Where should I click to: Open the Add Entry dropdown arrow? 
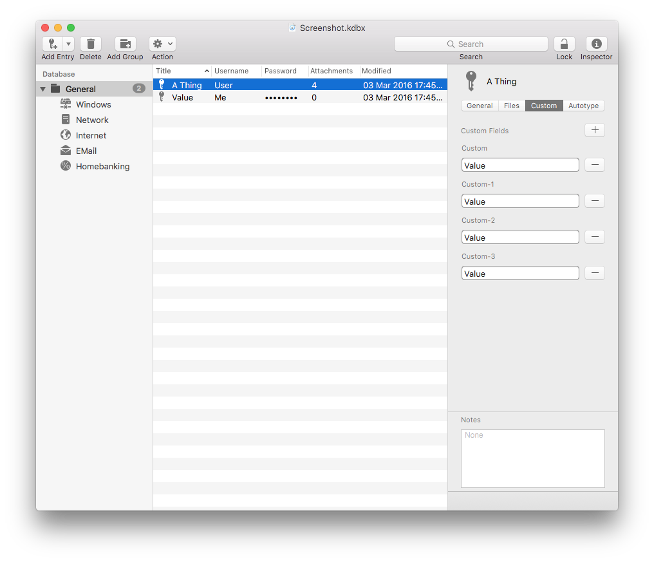point(68,44)
